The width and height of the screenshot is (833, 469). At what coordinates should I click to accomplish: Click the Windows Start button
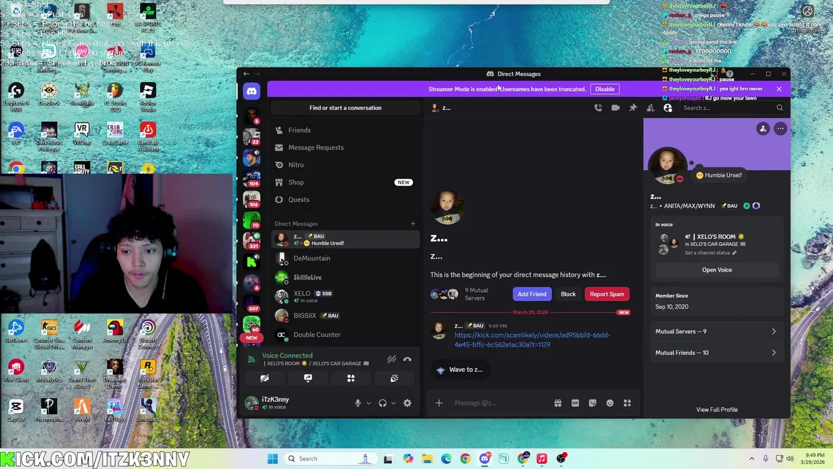273,459
